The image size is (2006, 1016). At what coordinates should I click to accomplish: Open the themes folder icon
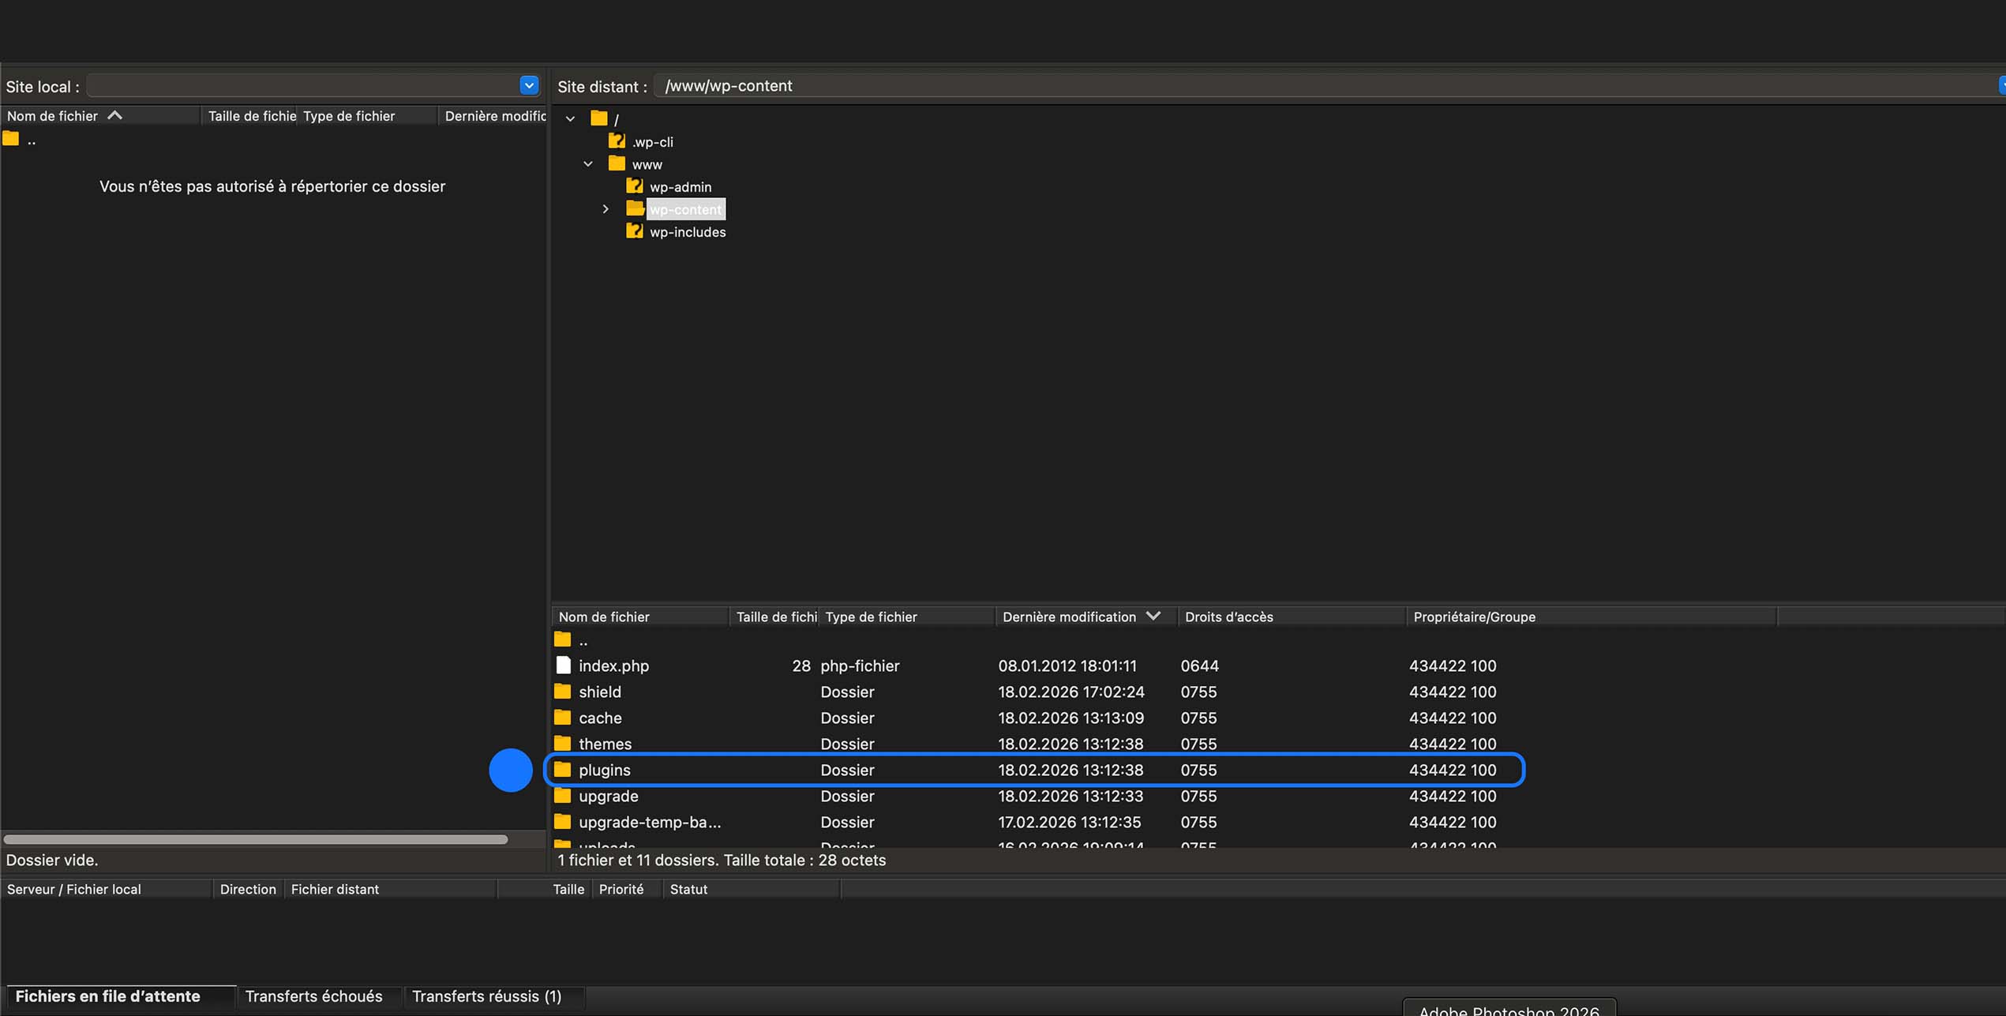(562, 744)
